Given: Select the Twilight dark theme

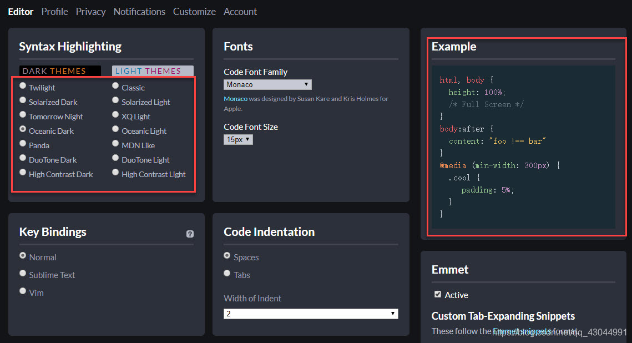Looking at the screenshot, I should pos(23,86).
